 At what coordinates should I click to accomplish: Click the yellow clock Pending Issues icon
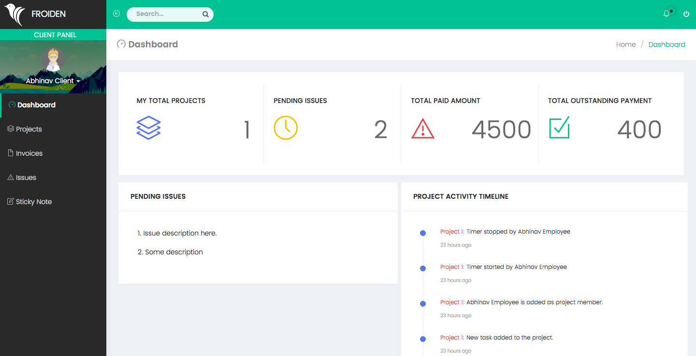click(286, 128)
